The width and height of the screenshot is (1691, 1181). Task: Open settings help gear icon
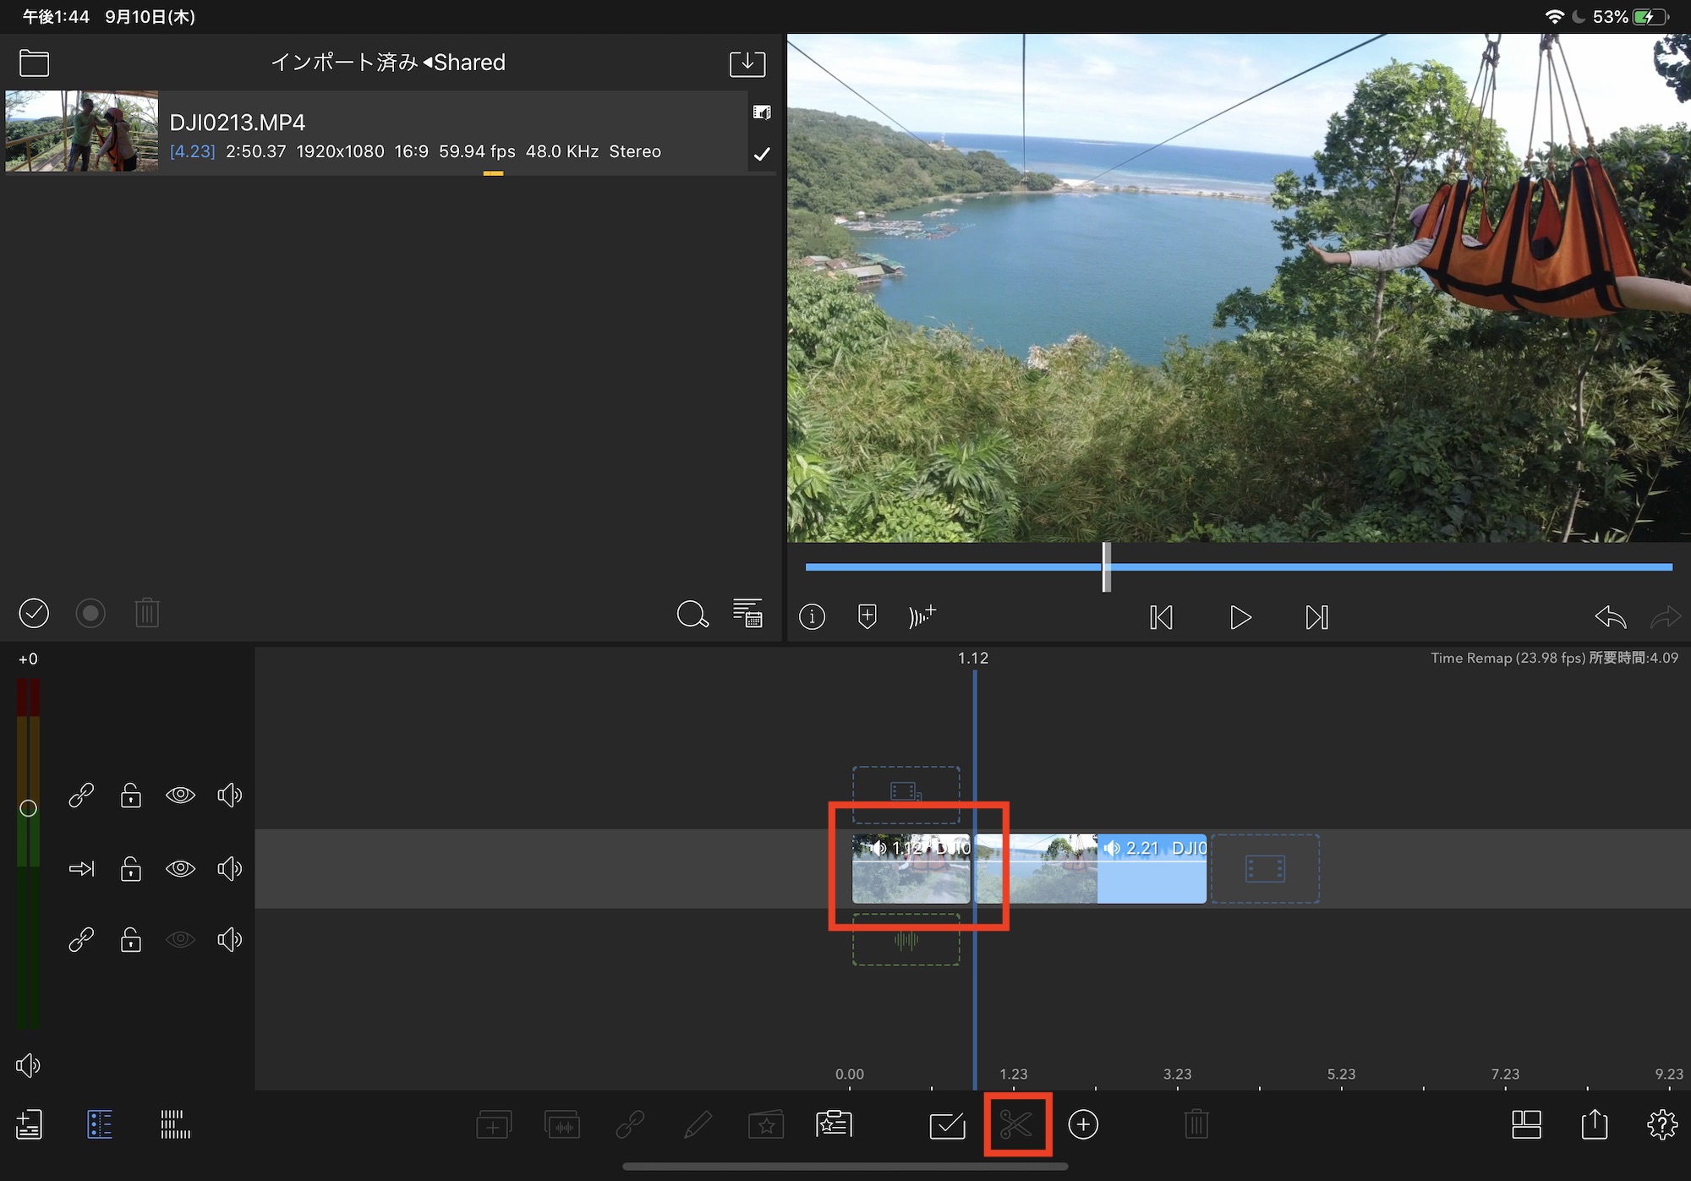[1661, 1124]
